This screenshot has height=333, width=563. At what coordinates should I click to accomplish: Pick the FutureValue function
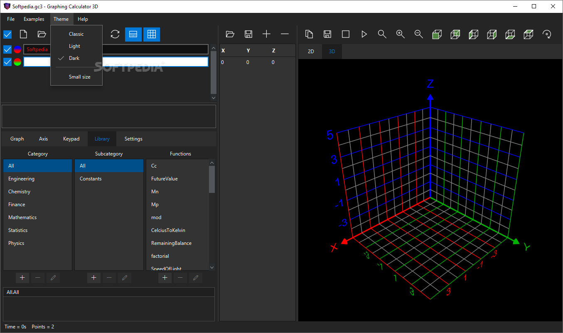[x=177, y=179]
